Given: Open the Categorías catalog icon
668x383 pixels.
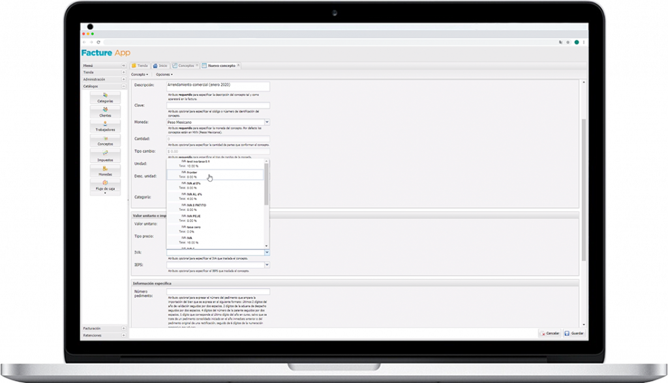Looking at the screenshot, I should pyautogui.click(x=105, y=98).
